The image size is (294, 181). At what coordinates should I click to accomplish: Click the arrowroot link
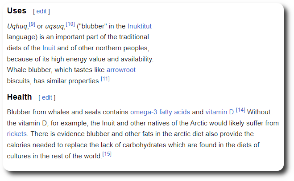[x=121, y=70]
